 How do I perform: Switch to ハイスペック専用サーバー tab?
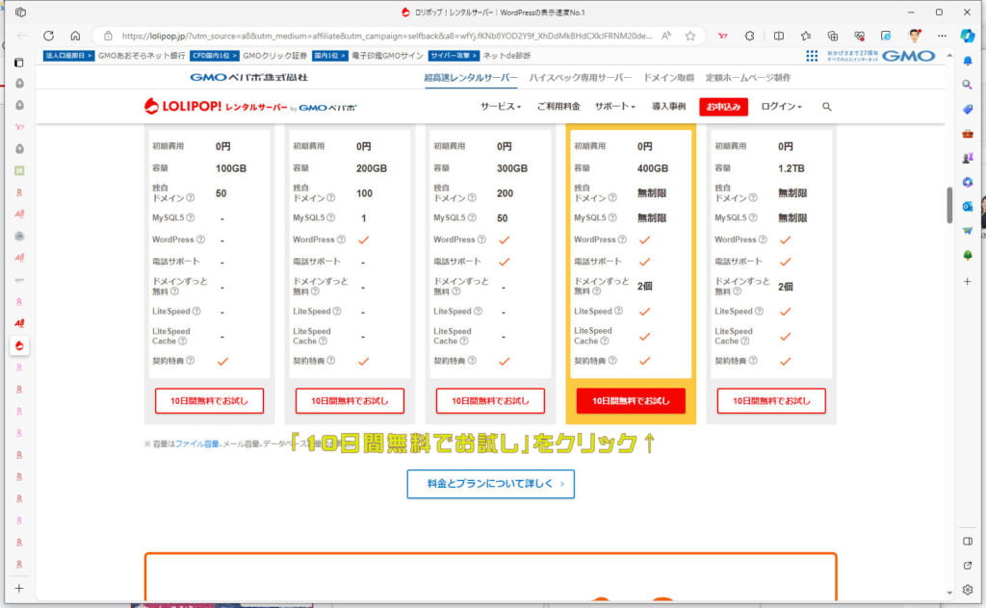click(x=580, y=77)
